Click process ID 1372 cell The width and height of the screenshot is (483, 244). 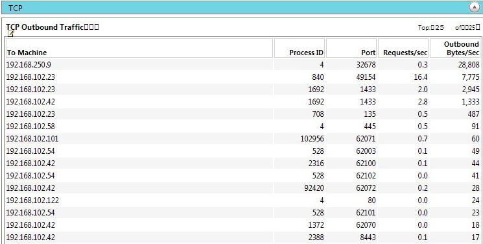316,225
